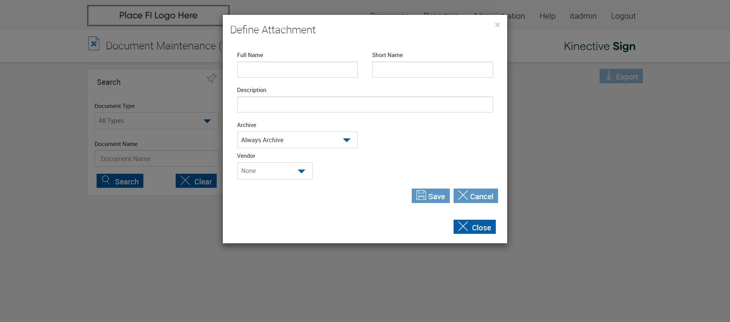Open the Document Type dropdown All Types
This screenshot has width=730, height=322.
[x=156, y=121]
